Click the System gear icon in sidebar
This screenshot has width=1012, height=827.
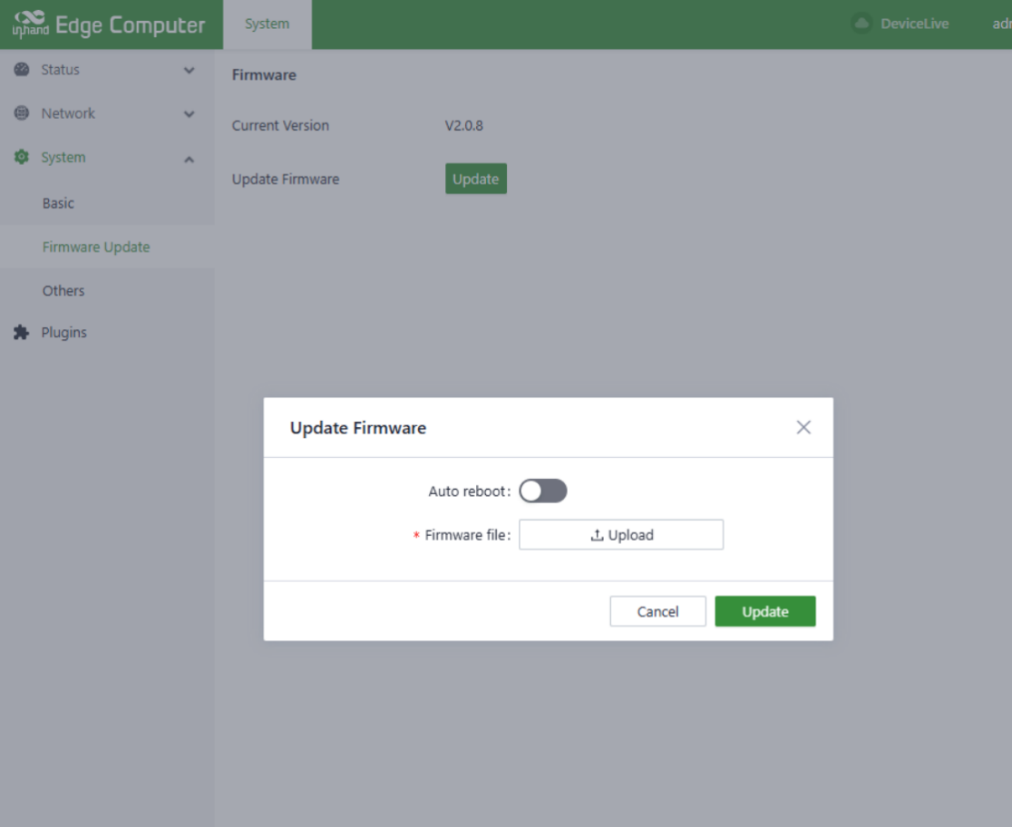click(22, 158)
